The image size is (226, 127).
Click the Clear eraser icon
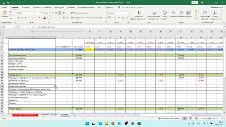196,18
